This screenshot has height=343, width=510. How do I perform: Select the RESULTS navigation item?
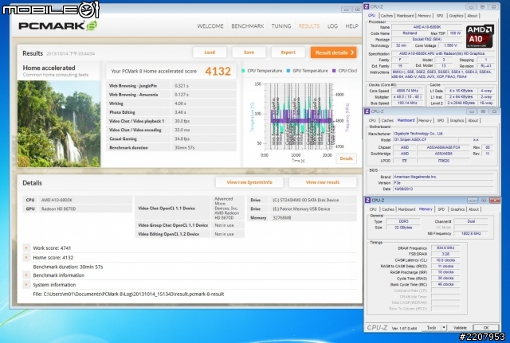[309, 26]
